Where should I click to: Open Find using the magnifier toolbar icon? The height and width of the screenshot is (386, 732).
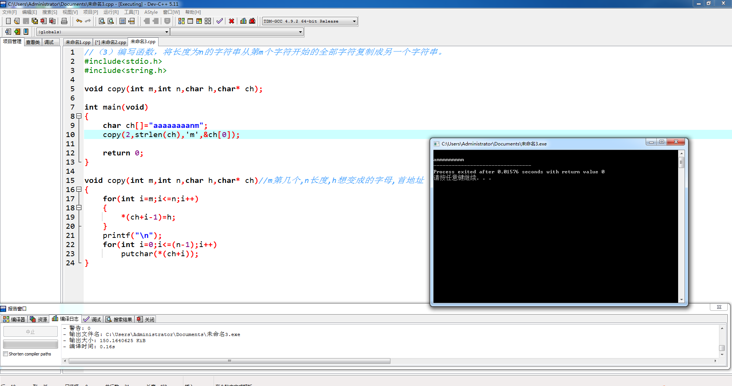[102, 21]
